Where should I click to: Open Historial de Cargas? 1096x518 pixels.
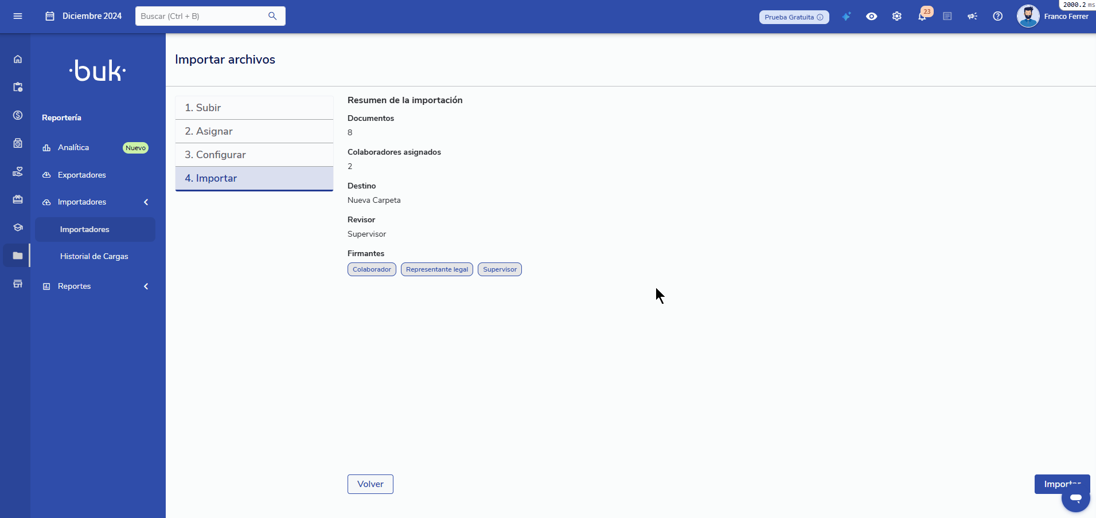click(94, 256)
